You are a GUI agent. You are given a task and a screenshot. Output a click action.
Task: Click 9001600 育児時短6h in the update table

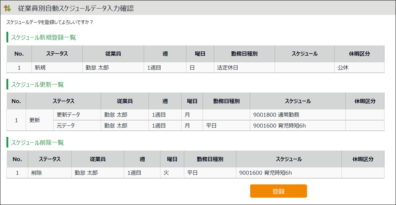(279, 125)
